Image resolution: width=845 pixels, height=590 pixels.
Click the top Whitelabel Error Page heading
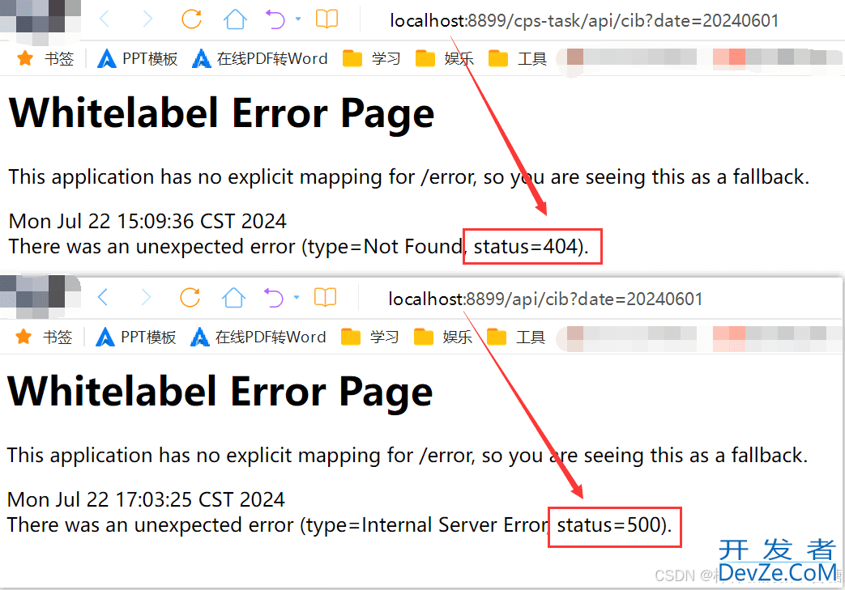[221, 113]
